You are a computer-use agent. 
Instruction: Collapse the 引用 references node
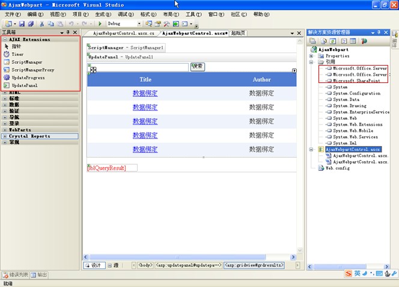(311, 62)
